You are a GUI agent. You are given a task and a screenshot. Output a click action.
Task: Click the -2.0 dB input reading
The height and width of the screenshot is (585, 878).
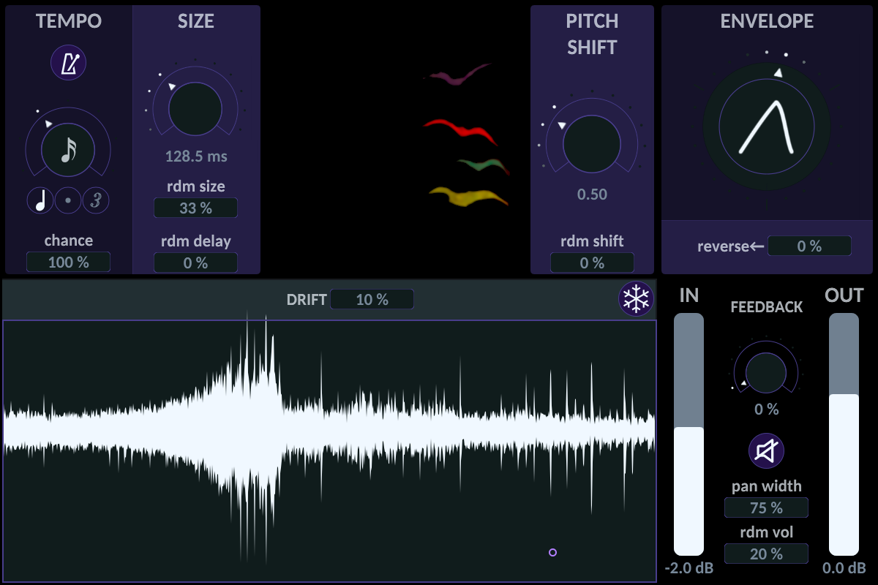coord(688,568)
